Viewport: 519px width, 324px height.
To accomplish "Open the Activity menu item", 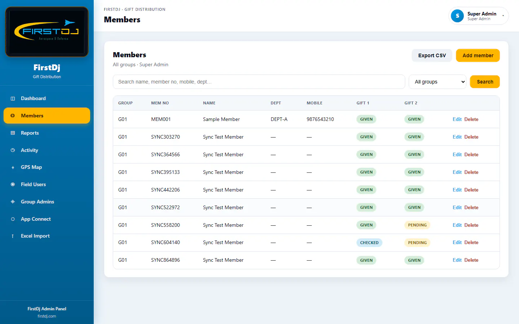I will click(47, 150).
